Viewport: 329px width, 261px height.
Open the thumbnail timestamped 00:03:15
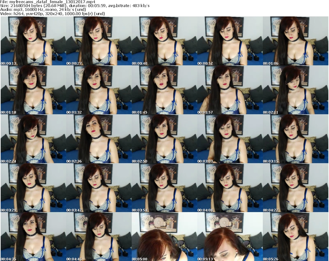(x=296, y=139)
